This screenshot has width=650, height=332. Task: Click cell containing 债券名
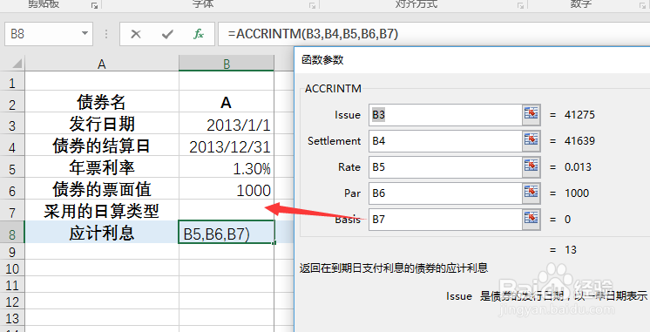tap(102, 102)
